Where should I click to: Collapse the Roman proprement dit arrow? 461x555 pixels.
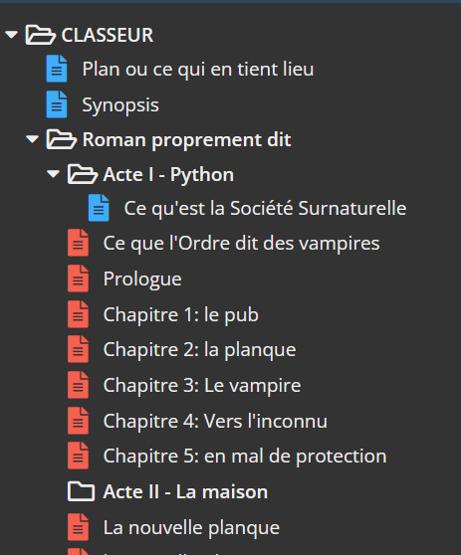pos(32,139)
